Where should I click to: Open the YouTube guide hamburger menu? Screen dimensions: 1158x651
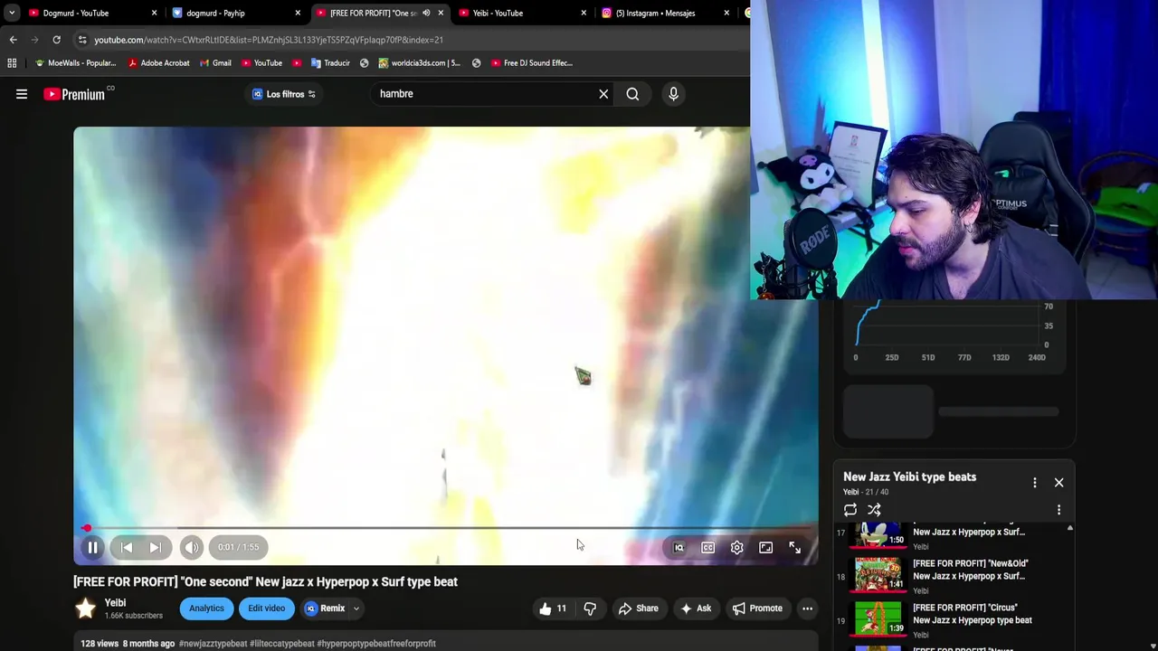(22, 94)
